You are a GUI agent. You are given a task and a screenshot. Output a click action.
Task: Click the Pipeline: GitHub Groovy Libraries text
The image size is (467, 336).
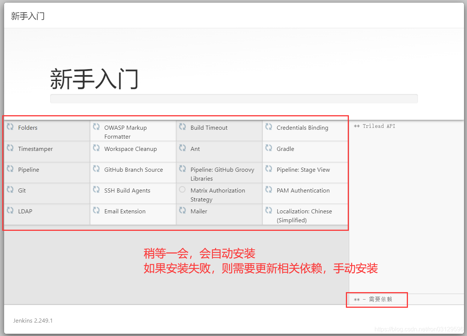223,174
